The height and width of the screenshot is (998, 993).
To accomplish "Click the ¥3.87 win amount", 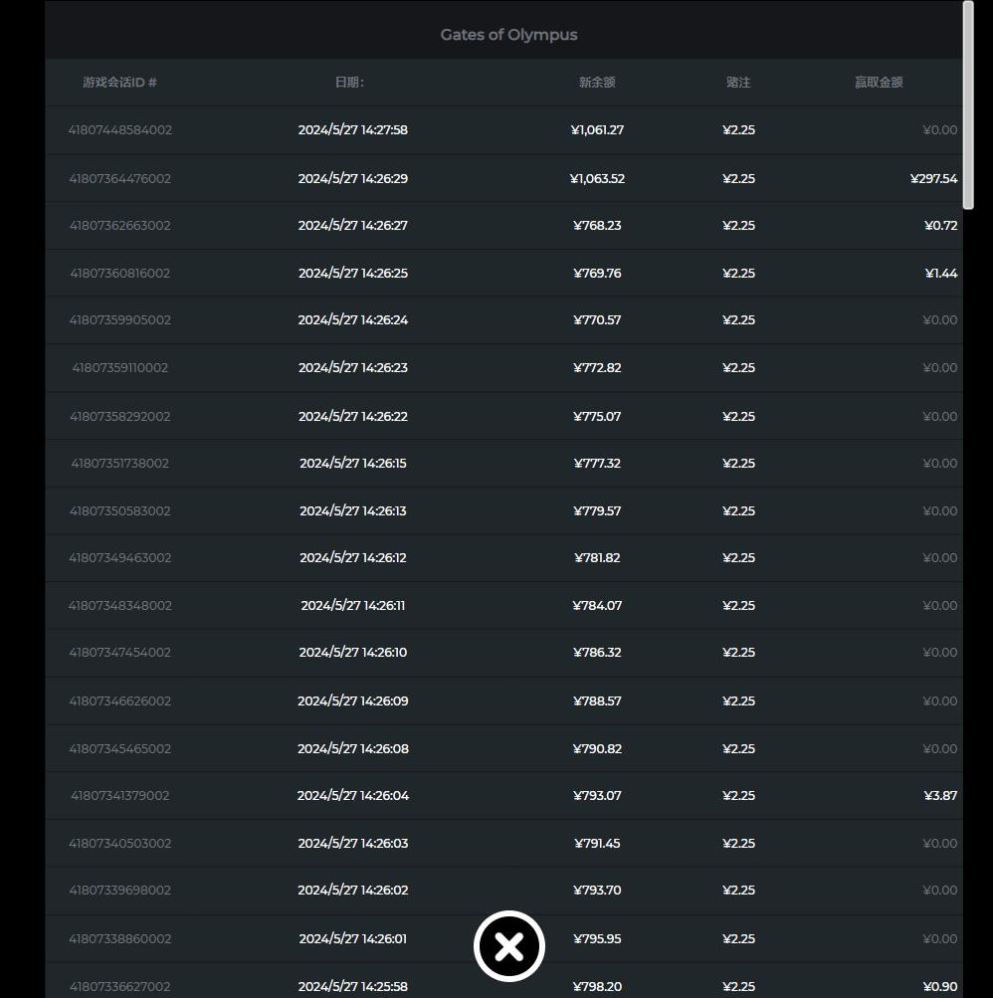I will 941,795.
